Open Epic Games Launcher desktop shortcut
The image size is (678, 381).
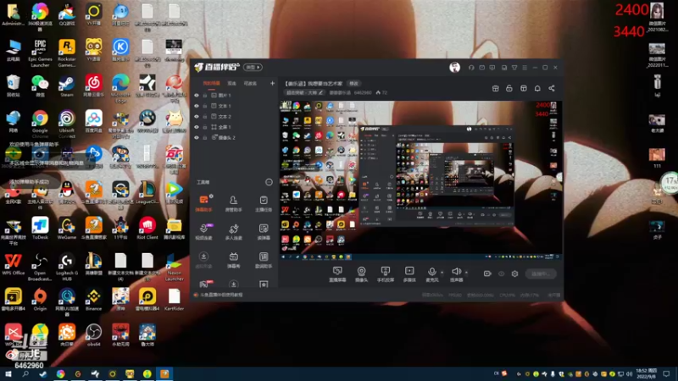pos(40,53)
